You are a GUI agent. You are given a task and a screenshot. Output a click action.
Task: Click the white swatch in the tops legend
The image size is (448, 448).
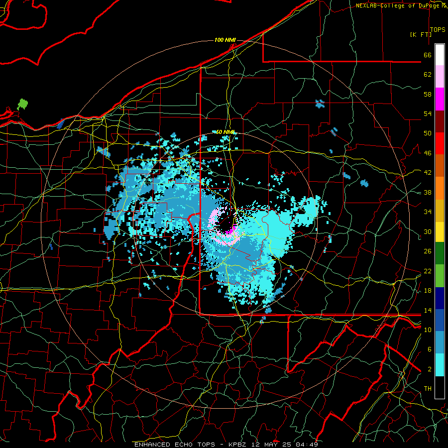[x=440, y=55]
